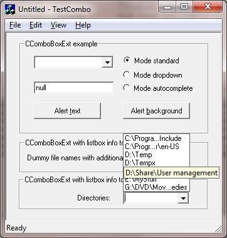This screenshot has height=238, width=227.
Task: Open the File menu
Action: [x=15, y=25]
